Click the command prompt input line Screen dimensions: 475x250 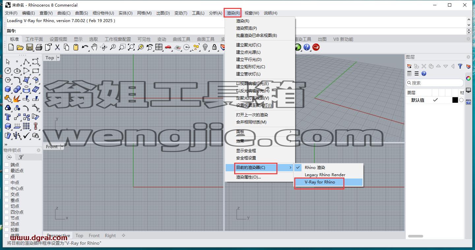click(236, 31)
